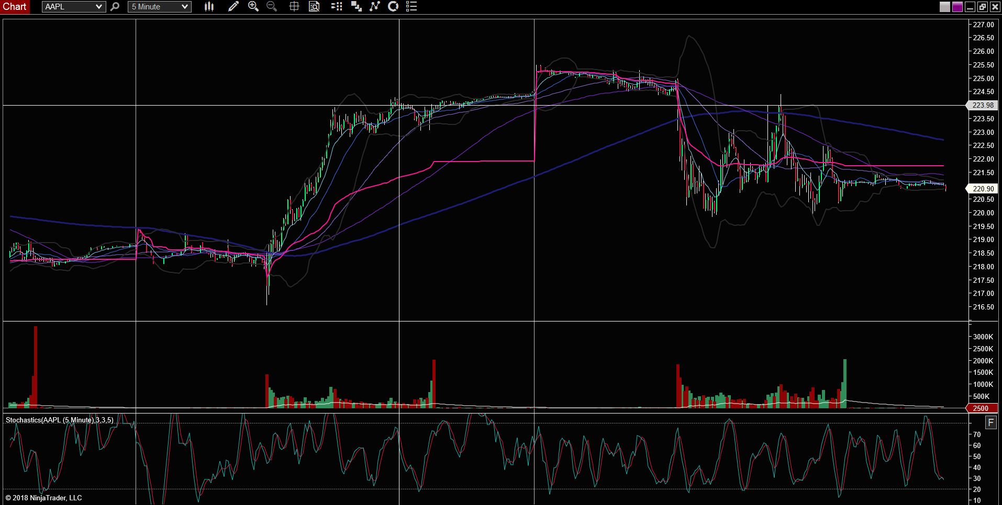Screen dimensions: 1002x505
Task: Open the candlestick bar style menu
Action: coord(209,7)
